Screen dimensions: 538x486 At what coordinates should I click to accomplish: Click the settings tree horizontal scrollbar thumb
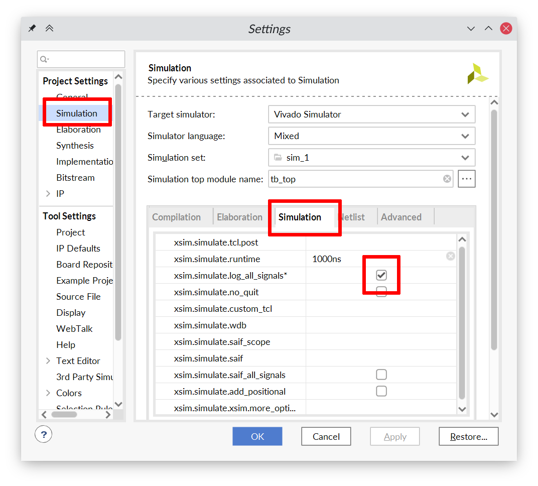(64, 415)
